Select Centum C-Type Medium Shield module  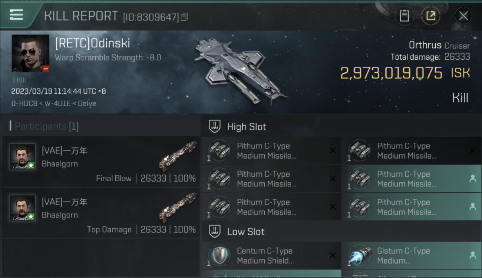[x=271, y=255]
